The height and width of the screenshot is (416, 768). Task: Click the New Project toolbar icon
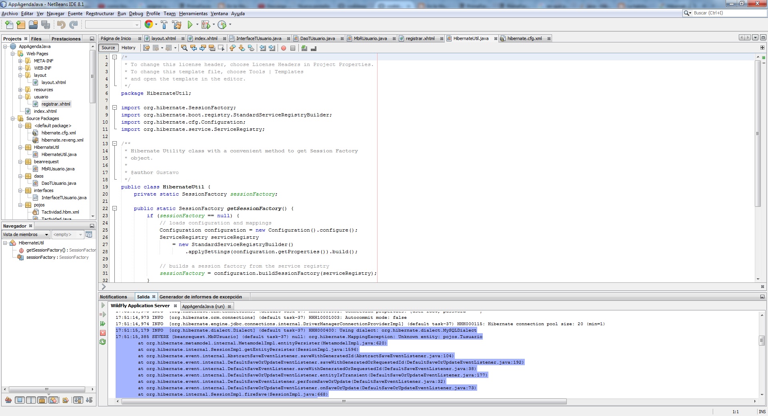21,25
